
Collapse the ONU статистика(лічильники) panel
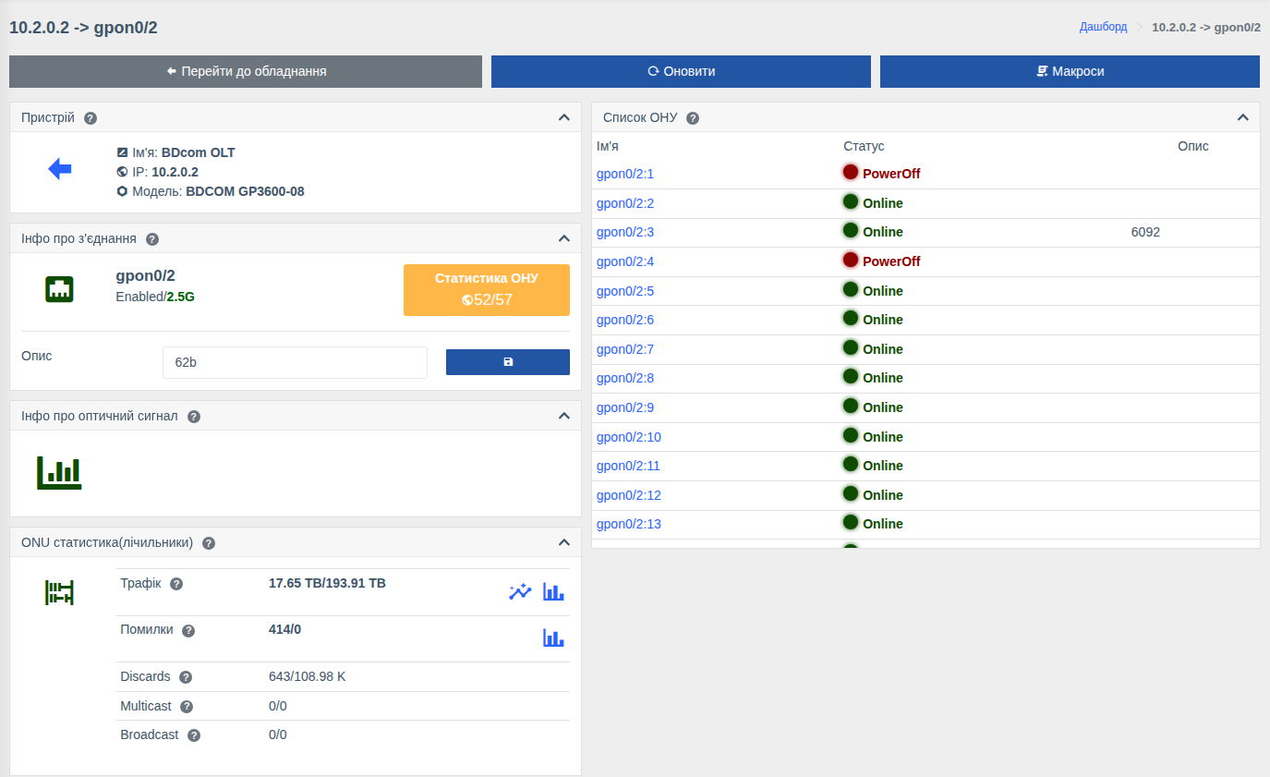click(x=563, y=542)
